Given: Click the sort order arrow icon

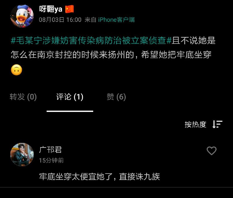Looking at the screenshot, I should click(217, 124).
